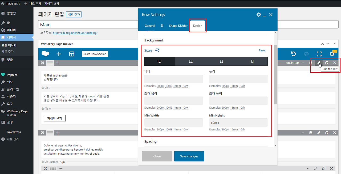Viewport: 341px width, 174px height.
Task: Expand the Dolor eget row dropdown arrow
Action: [303, 133]
